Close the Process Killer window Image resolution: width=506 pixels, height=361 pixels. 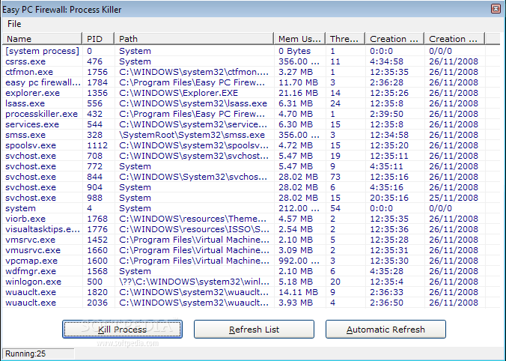[496, 9]
